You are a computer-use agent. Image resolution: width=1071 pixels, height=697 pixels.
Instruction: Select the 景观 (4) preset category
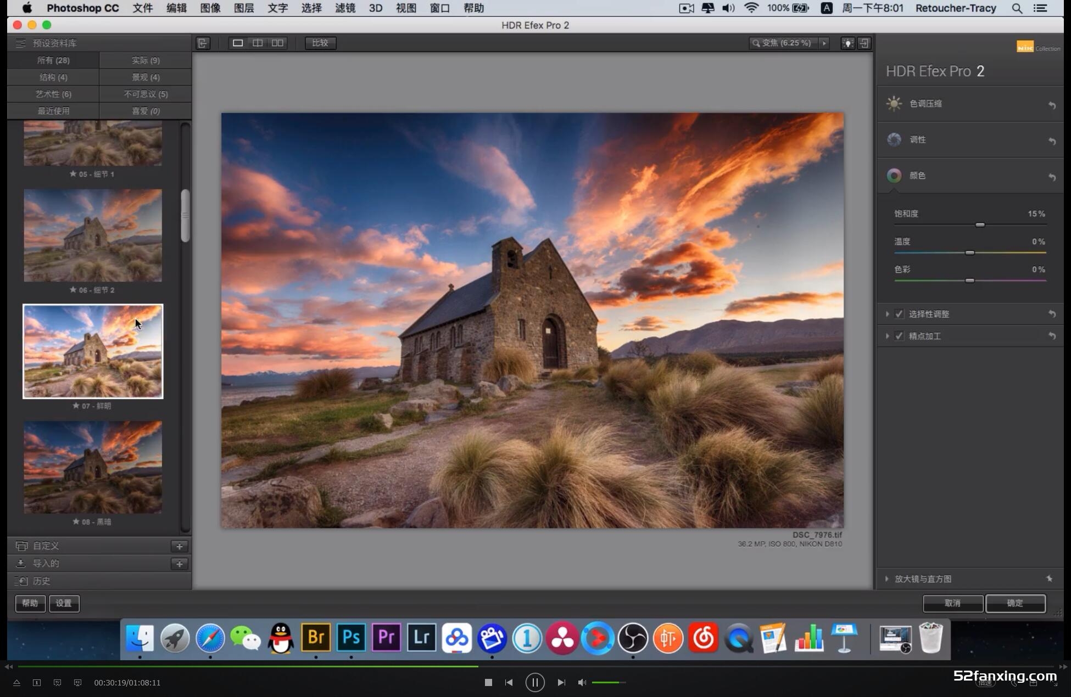146,77
